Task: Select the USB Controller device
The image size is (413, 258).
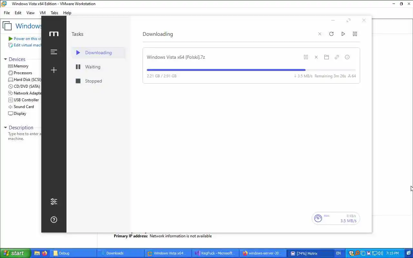Action: 24,100
